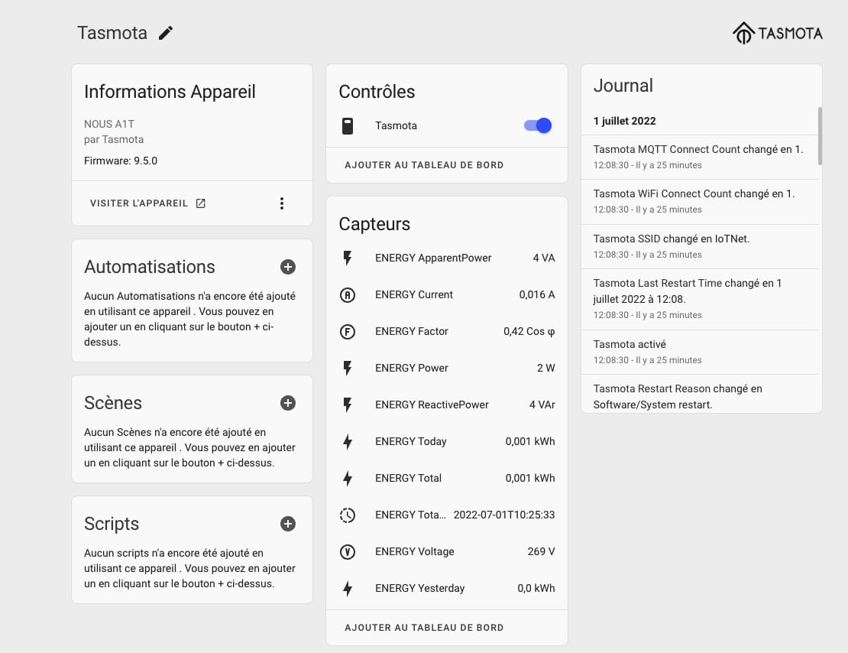The image size is (848, 653).
Task: Click Ajouter au tableau de bord under Contrôles
Action: [x=424, y=165]
